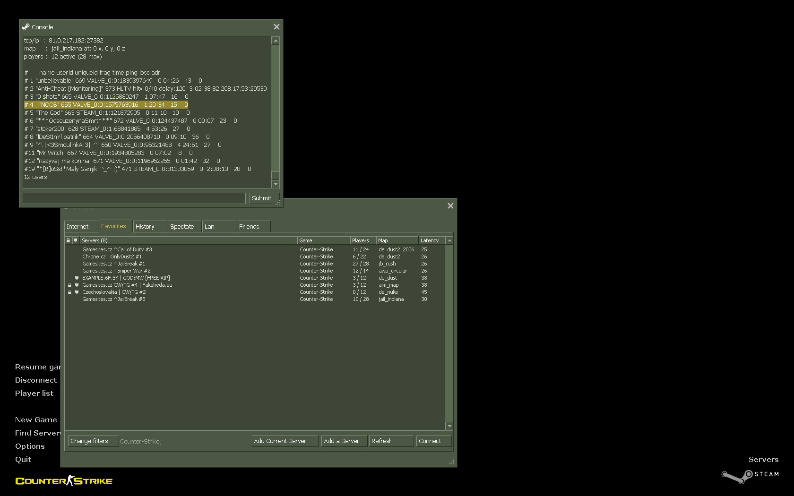Open Player list from main menu
The height and width of the screenshot is (496, 794).
34,393
